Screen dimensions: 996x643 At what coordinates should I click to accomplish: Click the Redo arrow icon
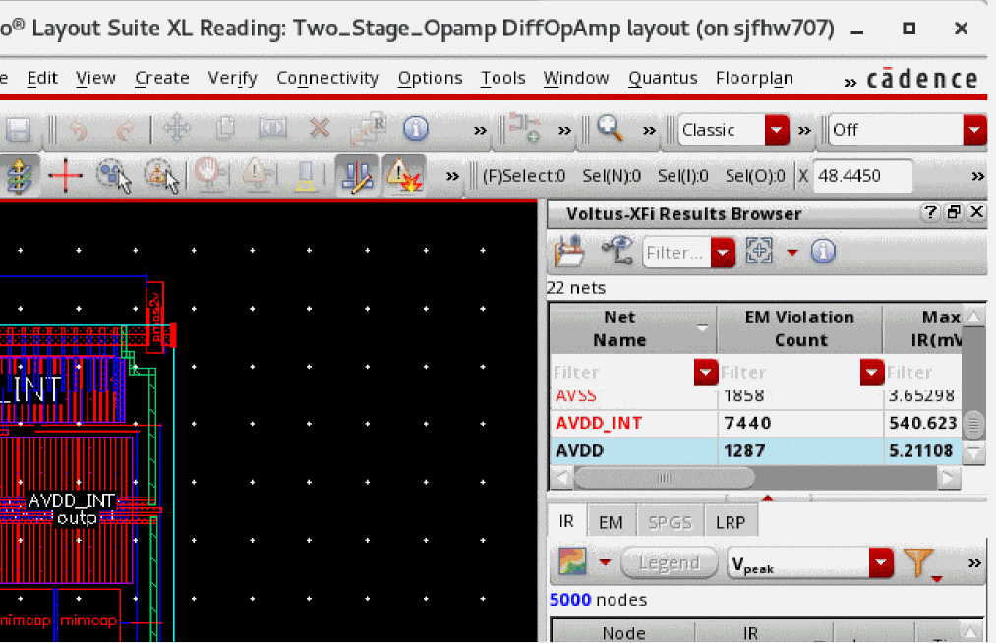[125, 130]
